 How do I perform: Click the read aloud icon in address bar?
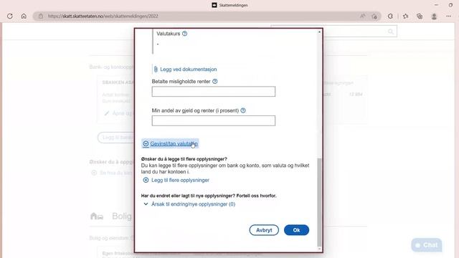click(x=362, y=16)
